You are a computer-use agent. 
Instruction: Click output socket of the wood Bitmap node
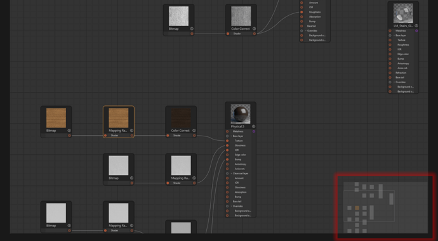(69, 136)
